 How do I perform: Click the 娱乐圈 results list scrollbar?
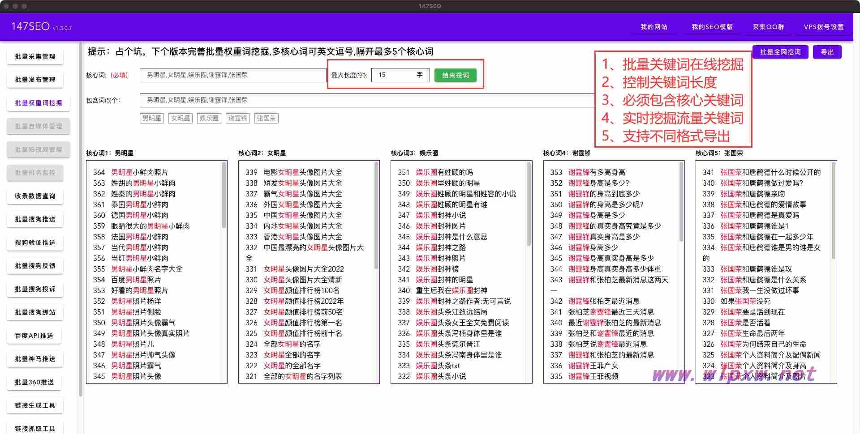pos(529,204)
